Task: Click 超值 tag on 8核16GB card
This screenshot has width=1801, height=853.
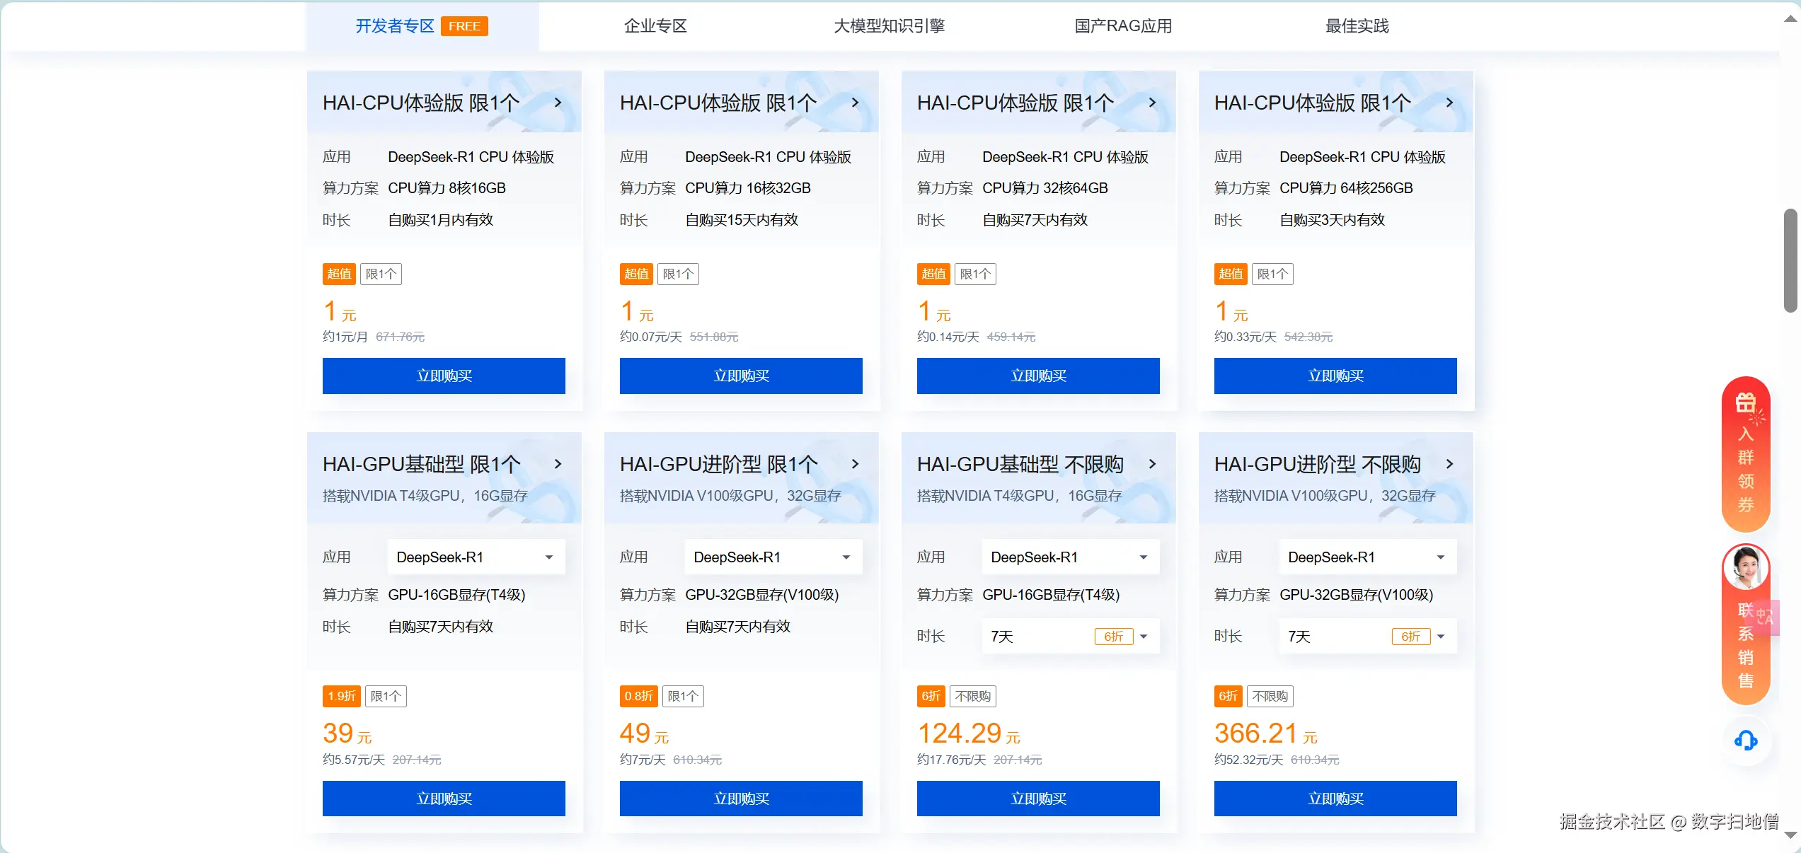Action: tap(339, 274)
